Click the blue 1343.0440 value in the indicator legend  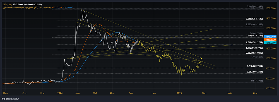pyautogui.click(x=68, y=8)
